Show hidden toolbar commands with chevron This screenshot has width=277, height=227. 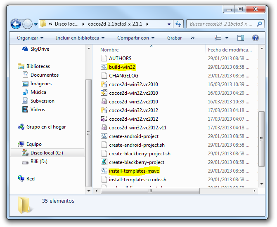click(x=192, y=38)
